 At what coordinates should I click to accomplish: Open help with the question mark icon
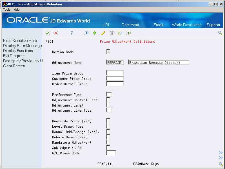[72, 33]
